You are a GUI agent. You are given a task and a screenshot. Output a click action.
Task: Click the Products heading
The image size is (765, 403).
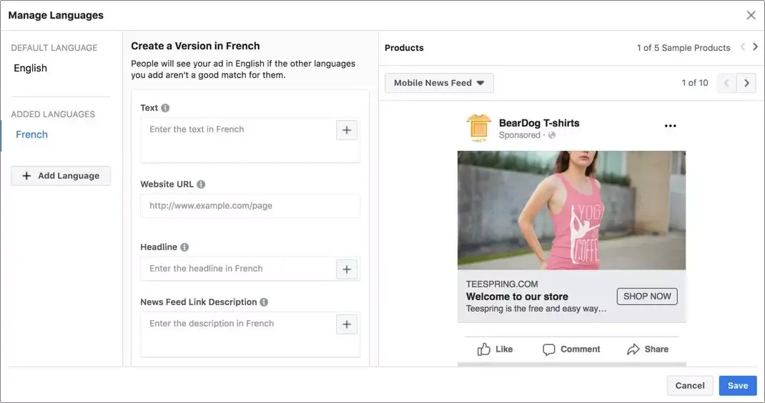[404, 48]
